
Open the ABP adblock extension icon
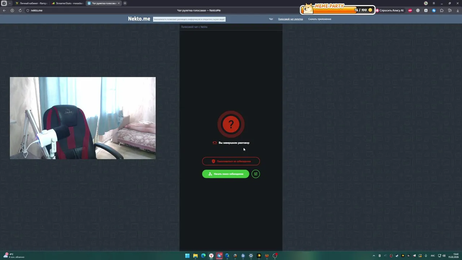410,10
